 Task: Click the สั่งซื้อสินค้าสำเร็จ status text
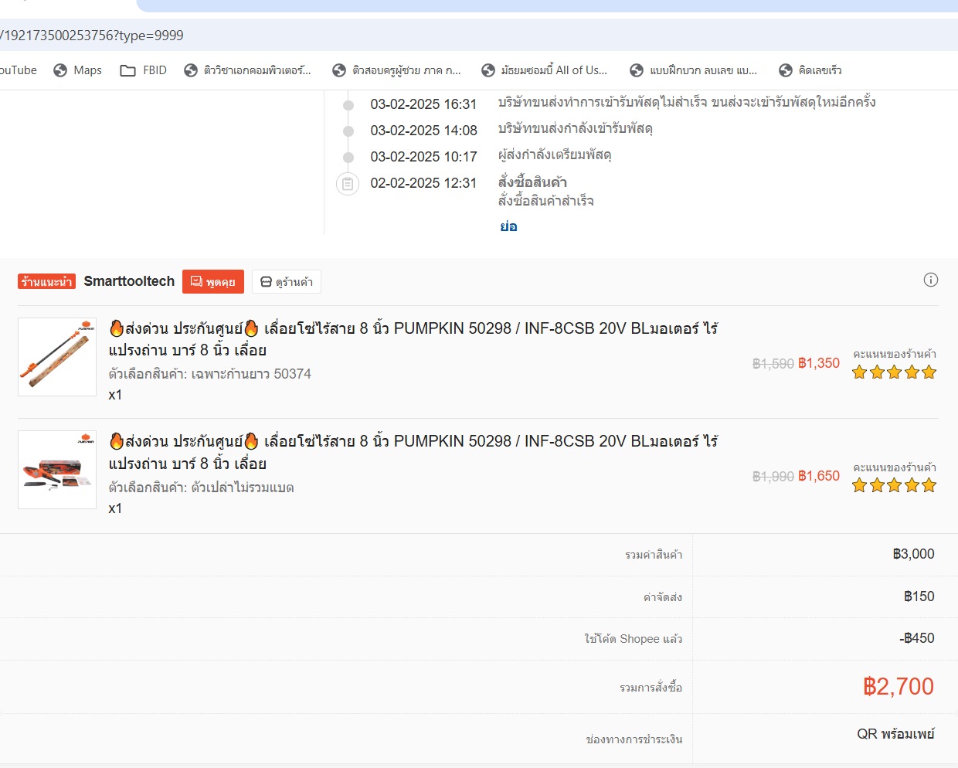546,201
